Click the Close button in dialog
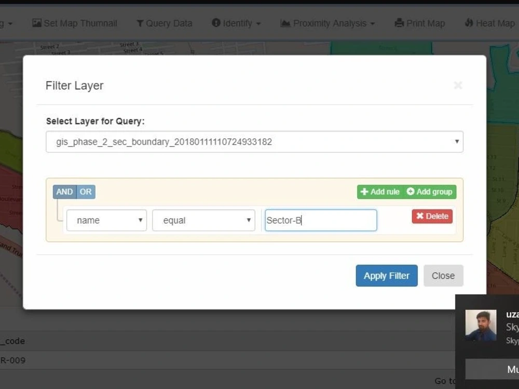Image resolution: width=519 pixels, height=389 pixels. (443, 275)
